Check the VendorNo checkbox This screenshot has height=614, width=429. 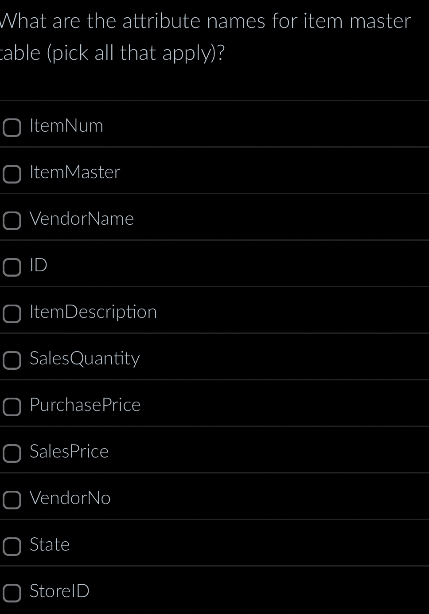(x=12, y=500)
